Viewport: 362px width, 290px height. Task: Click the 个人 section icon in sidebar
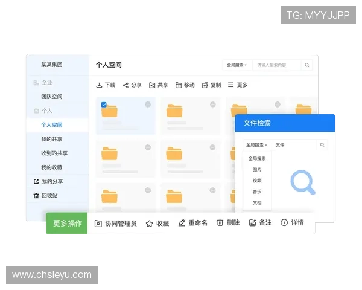pyautogui.click(x=36, y=111)
